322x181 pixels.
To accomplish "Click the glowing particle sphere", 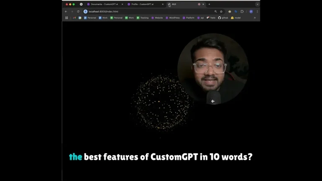I will 161,102.
